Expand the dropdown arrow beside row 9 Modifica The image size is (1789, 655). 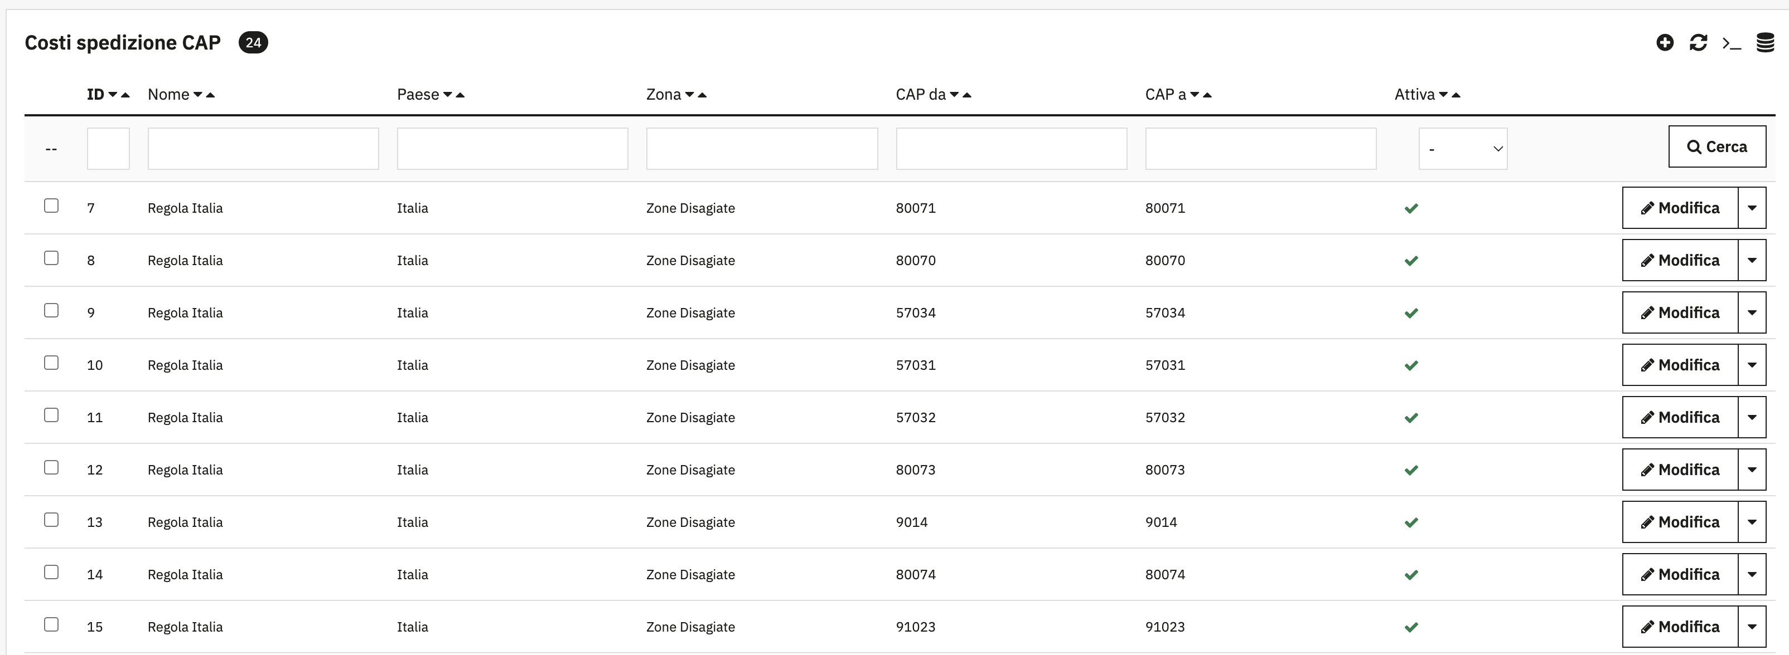click(1753, 312)
